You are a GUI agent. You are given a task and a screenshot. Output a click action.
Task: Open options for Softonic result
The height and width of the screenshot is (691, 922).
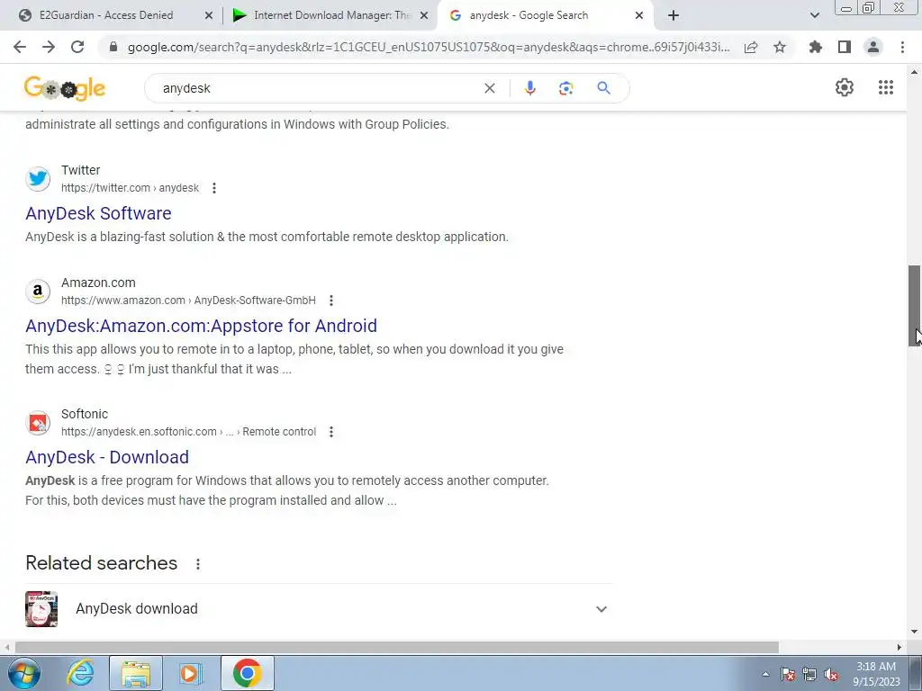[x=331, y=432]
